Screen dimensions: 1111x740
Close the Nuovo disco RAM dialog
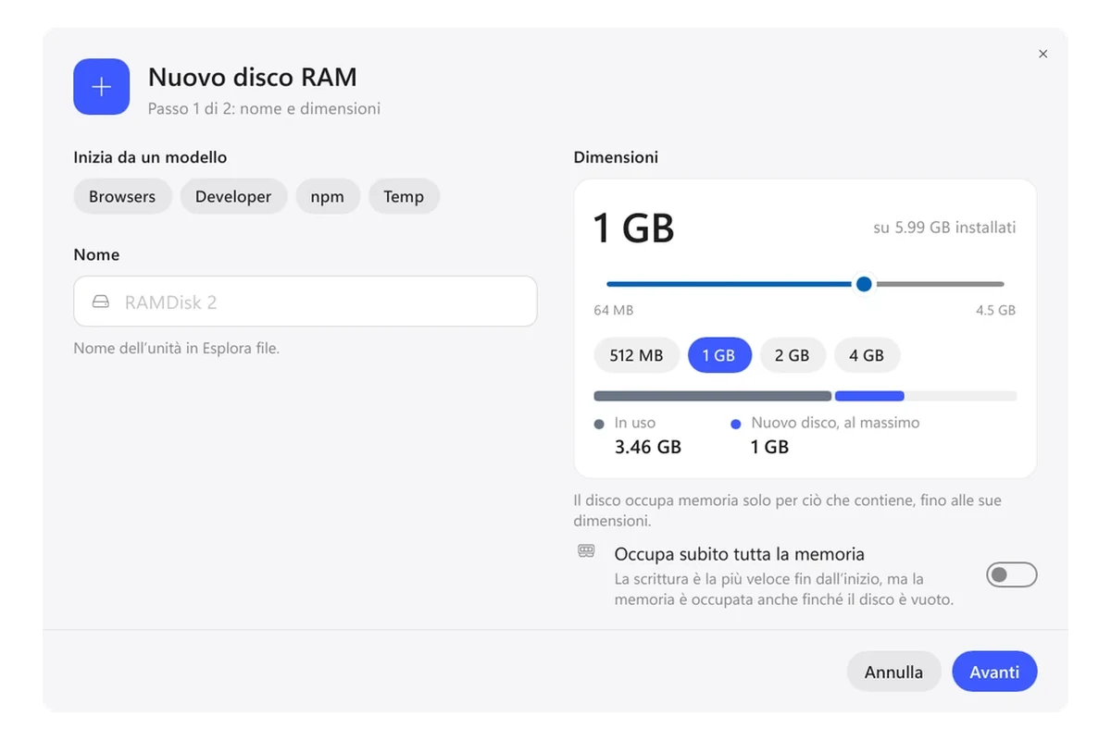(1043, 55)
